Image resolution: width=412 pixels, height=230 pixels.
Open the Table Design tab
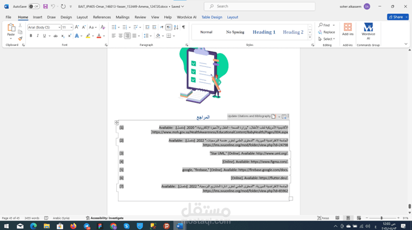(x=212, y=17)
